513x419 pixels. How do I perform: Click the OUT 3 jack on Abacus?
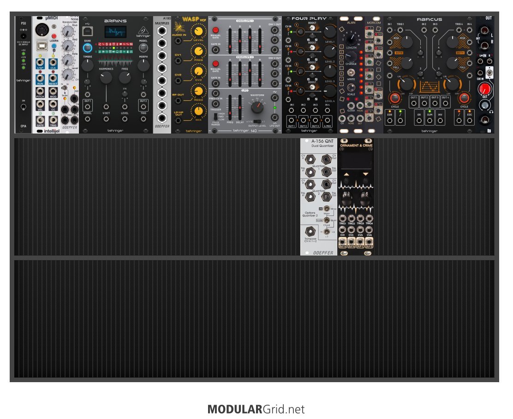coord(435,103)
